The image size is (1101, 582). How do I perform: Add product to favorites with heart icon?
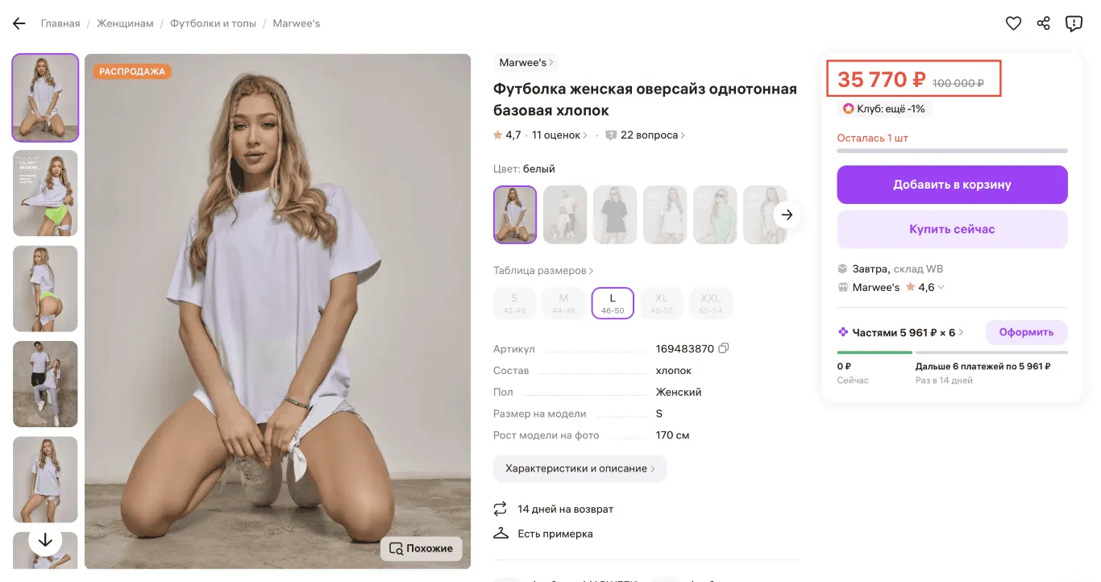[1013, 23]
